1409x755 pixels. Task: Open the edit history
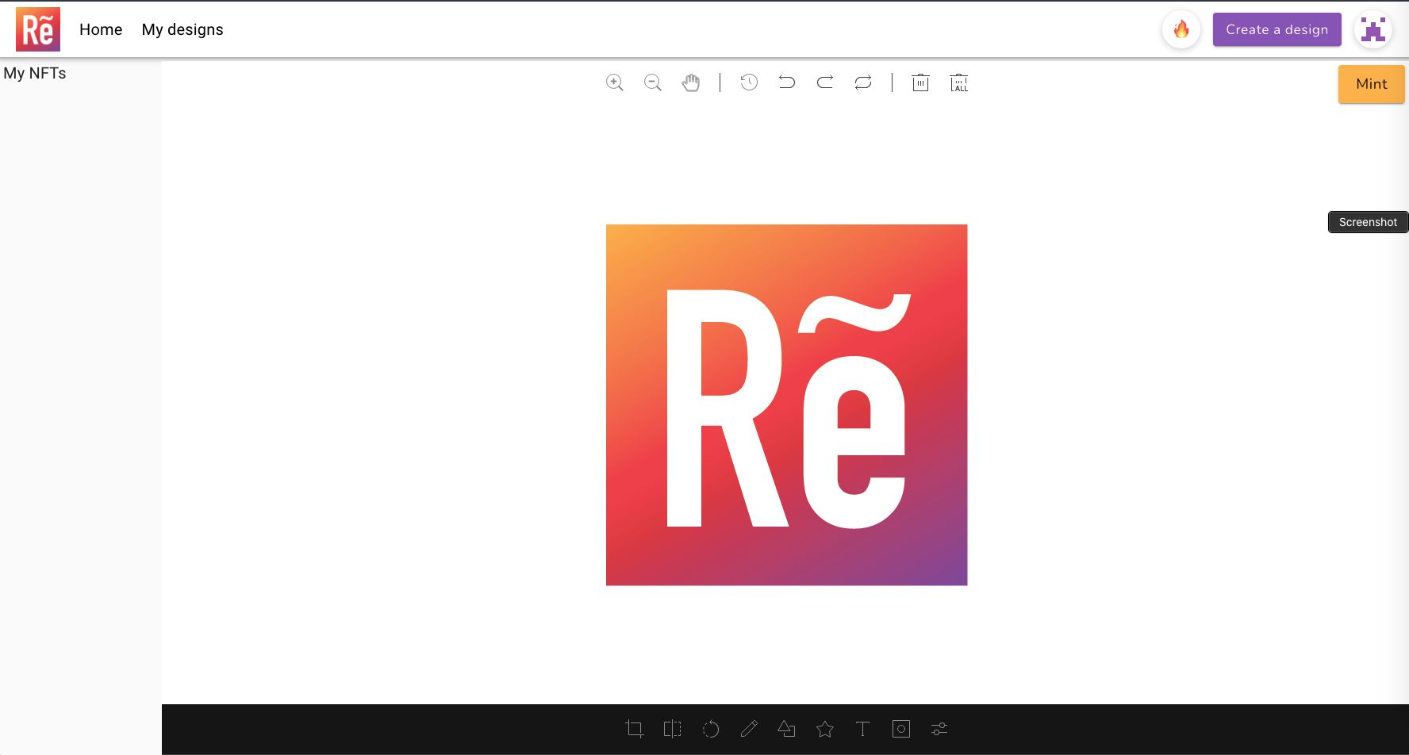pyautogui.click(x=747, y=82)
